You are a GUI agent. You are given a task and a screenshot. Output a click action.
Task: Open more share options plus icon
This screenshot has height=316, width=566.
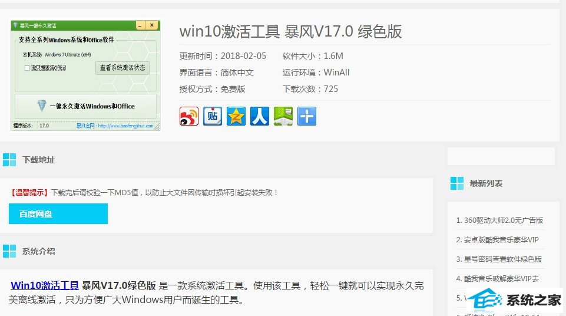tap(307, 116)
